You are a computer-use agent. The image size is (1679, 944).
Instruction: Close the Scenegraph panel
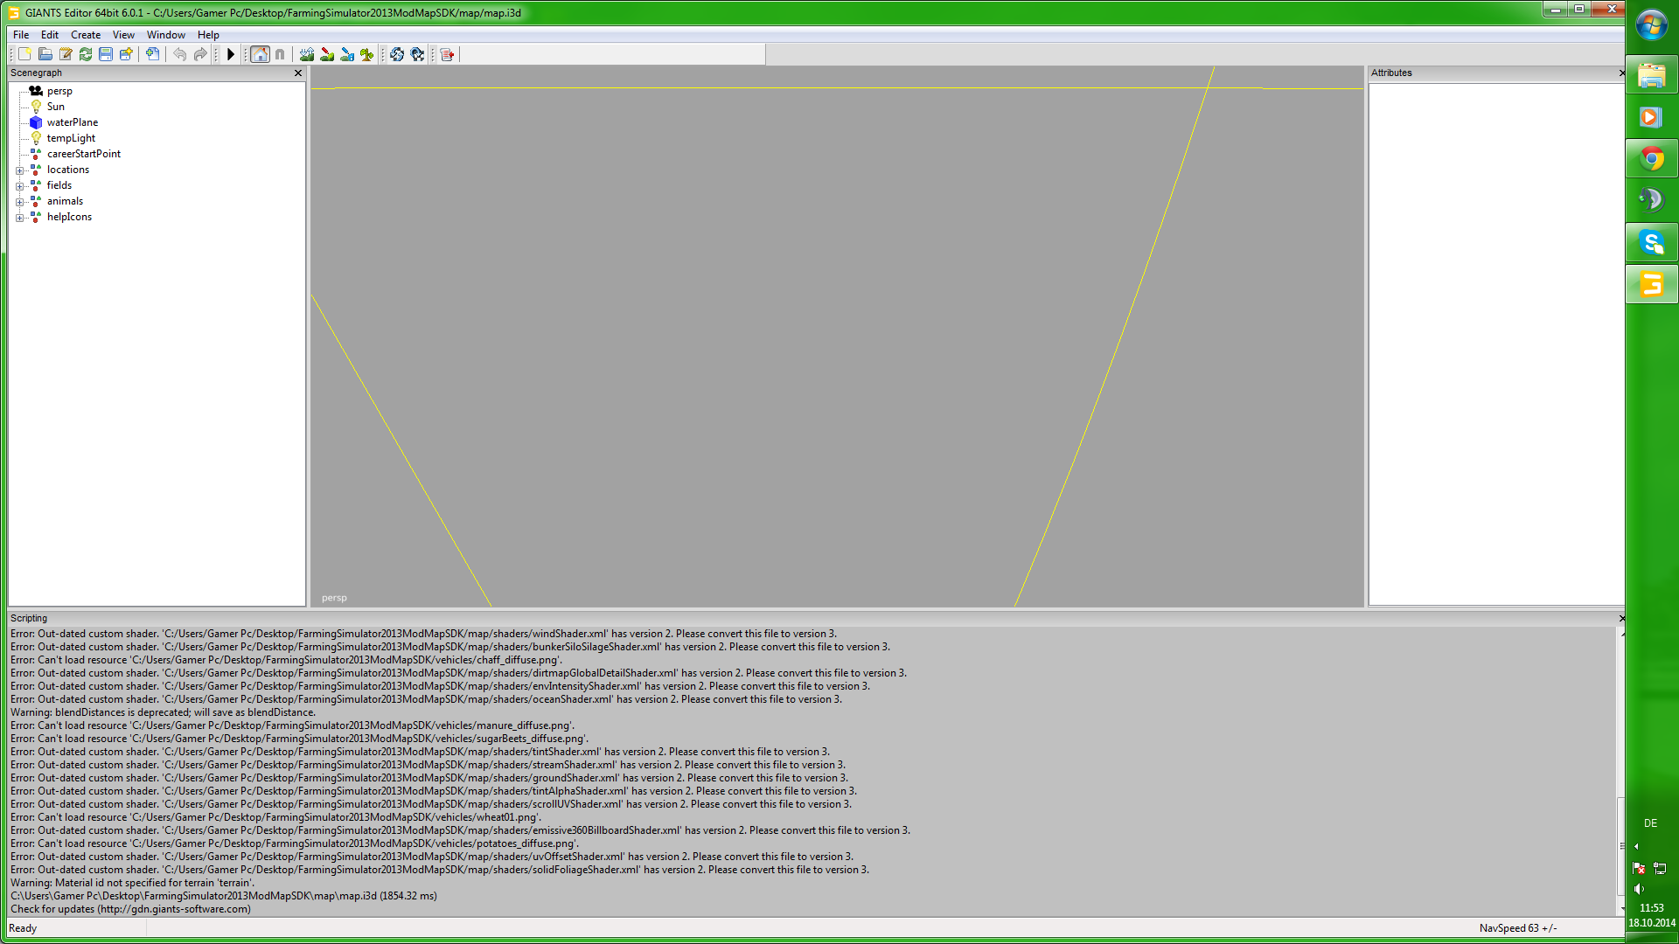pos(298,73)
